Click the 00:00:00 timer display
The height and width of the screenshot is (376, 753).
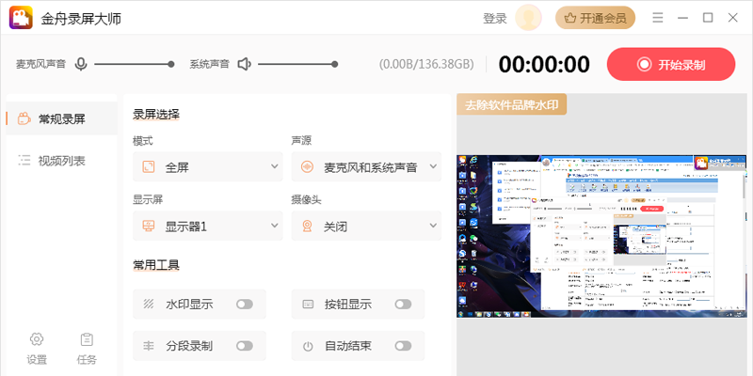click(544, 64)
